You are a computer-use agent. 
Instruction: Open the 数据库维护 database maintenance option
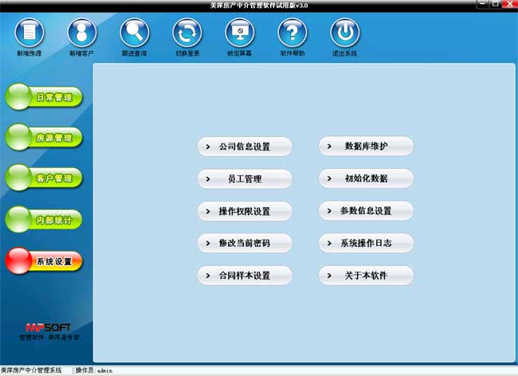coord(367,147)
